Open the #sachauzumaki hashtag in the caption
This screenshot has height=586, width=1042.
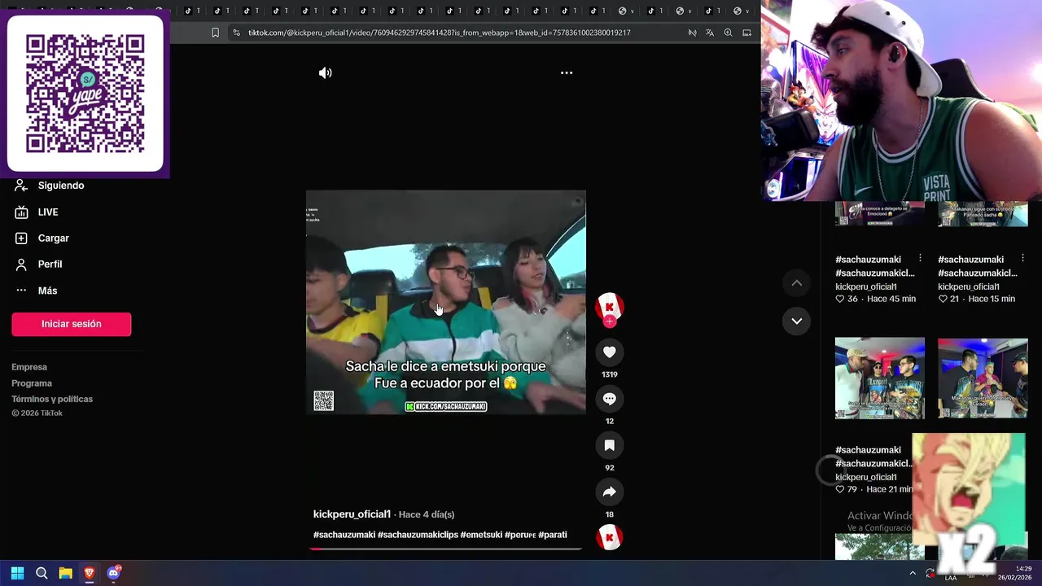coord(344,535)
